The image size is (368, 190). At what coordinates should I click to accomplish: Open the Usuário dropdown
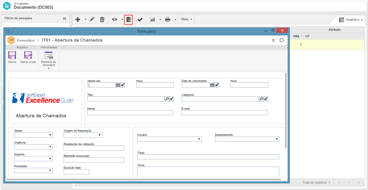(x=169, y=139)
